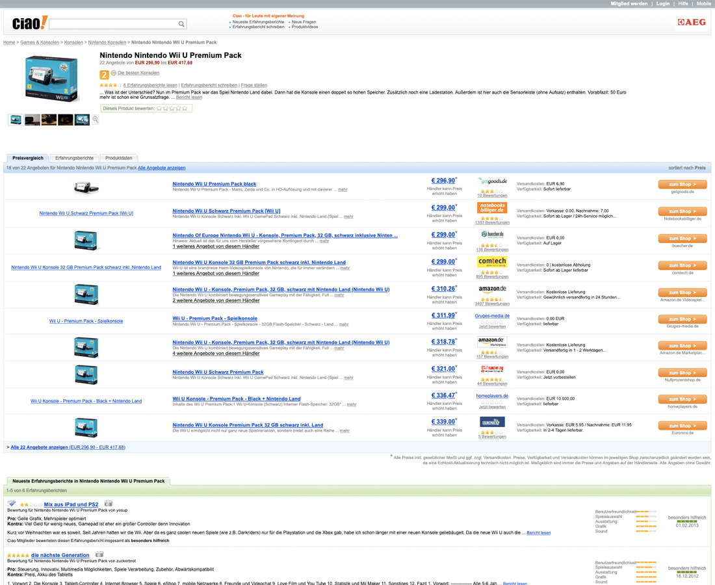Open homeplayers.de shop name link
This screenshot has width=715, height=585.
tap(492, 396)
